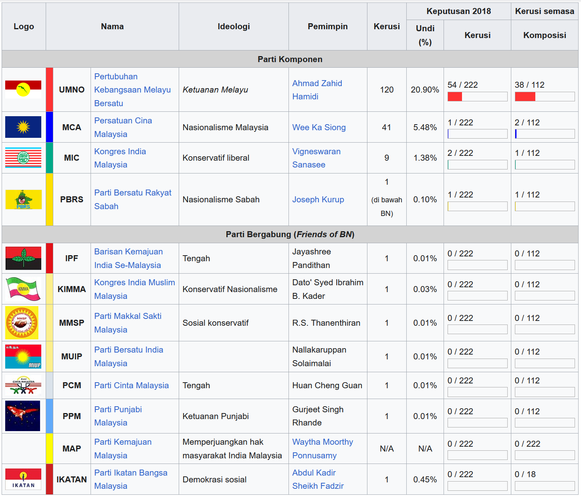This screenshot has height=496, width=581.
Task: Open Parti Kemajuan Malaysia link
Action: [x=123, y=449]
